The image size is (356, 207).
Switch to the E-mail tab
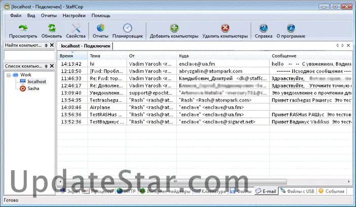click(x=266, y=191)
